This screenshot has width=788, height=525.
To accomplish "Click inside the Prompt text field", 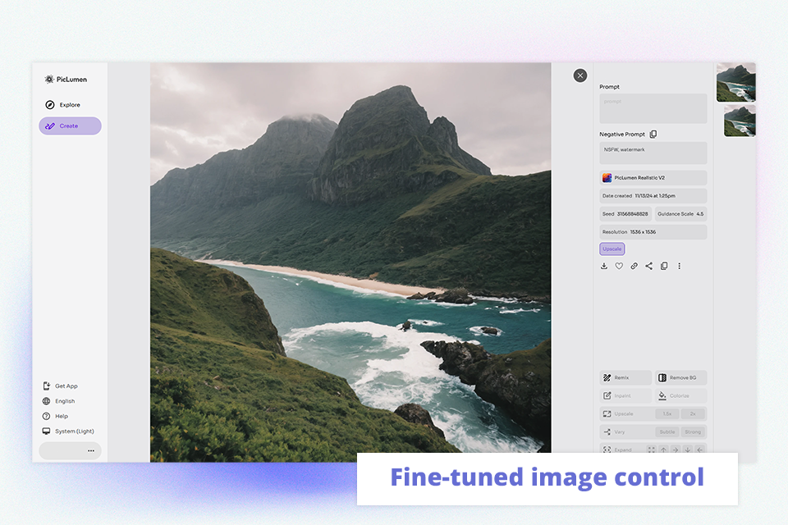I will [x=653, y=108].
